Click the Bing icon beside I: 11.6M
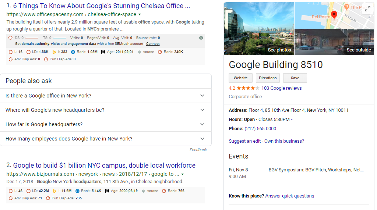The height and width of the screenshot is (210, 377). pyautogui.click(x=54, y=191)
